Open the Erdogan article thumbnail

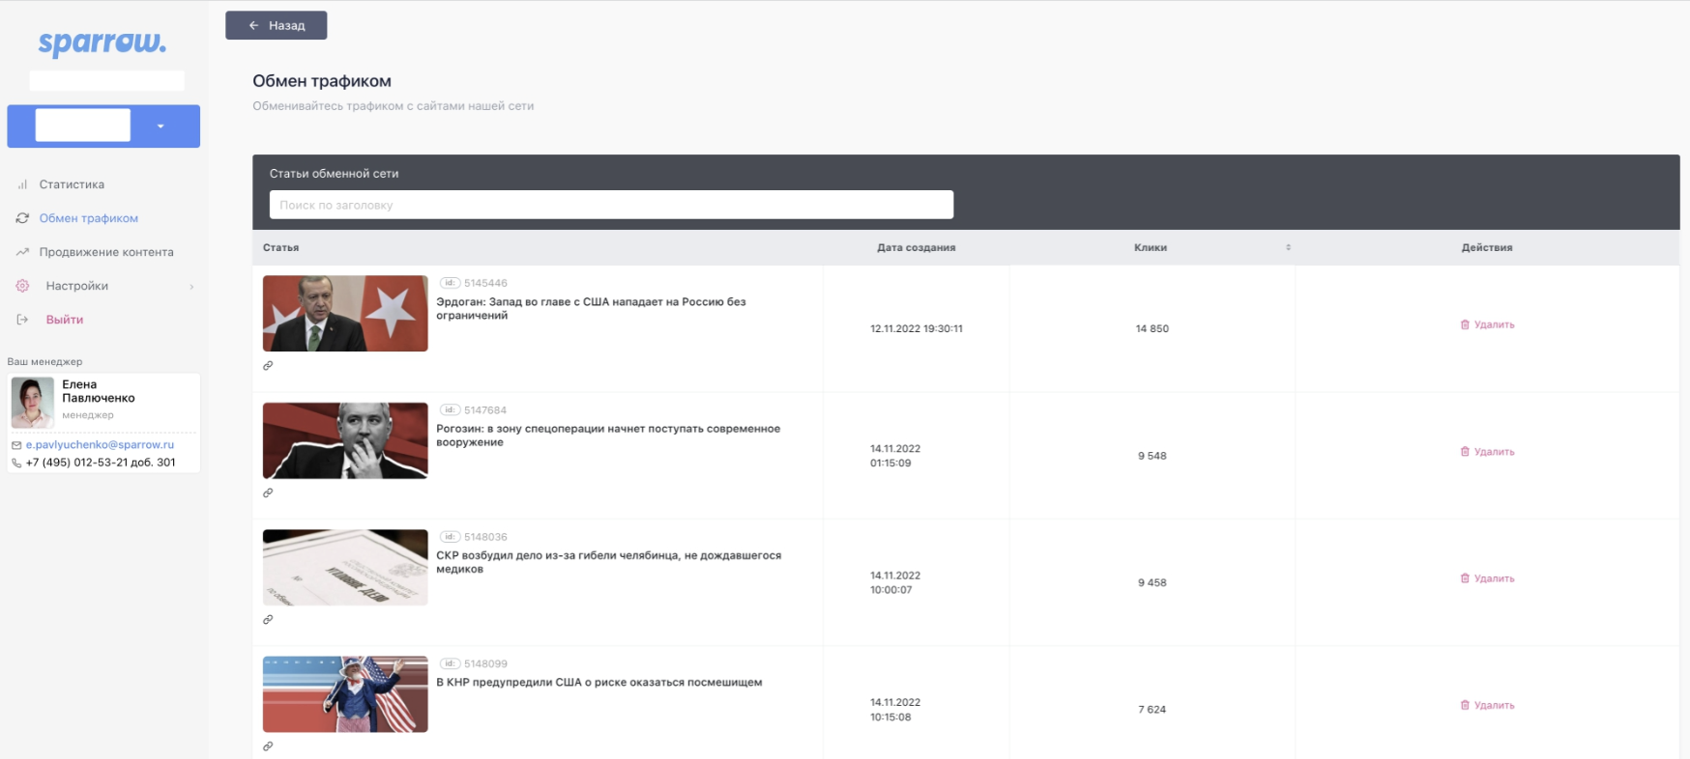[x=345, y=314]
